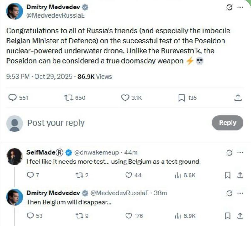Open Dmitry Medvedev's profile picture

13,10
